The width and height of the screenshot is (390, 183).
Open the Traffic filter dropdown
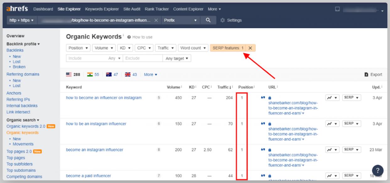[x=166, y=48]
